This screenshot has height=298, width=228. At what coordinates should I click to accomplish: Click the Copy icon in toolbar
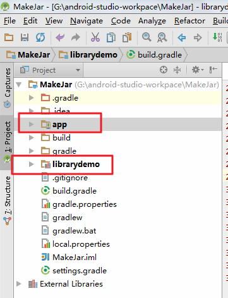pyautogui.click(x=111, y=37)
